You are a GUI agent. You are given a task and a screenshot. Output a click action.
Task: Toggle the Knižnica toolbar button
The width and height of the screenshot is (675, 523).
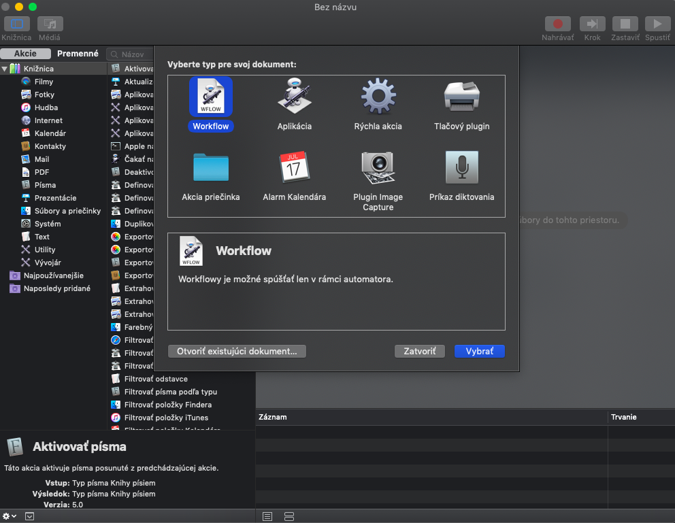pos(17,24)
